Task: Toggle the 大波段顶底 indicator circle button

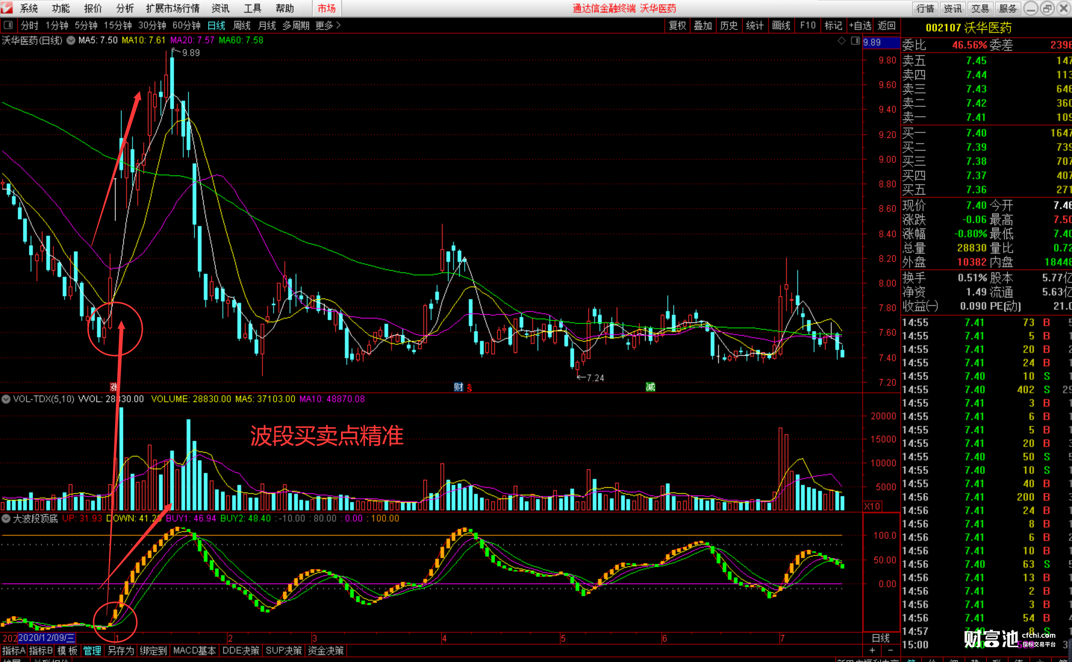Action: tap(6, 518)
